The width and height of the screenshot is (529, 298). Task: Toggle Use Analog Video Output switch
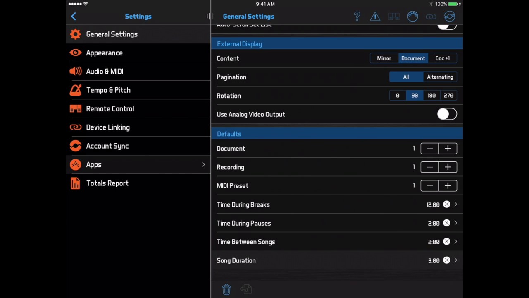(447, 114)
